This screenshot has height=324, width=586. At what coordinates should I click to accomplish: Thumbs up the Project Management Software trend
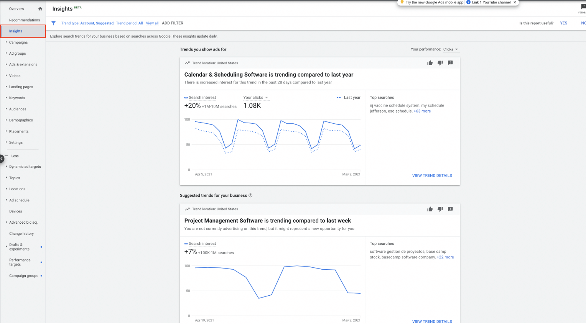click(430, 209)
